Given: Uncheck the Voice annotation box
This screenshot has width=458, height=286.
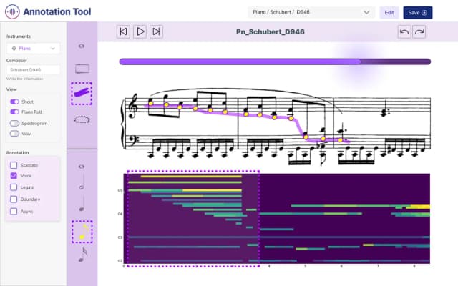Looking at the screenshot, I should coord(14,176).
